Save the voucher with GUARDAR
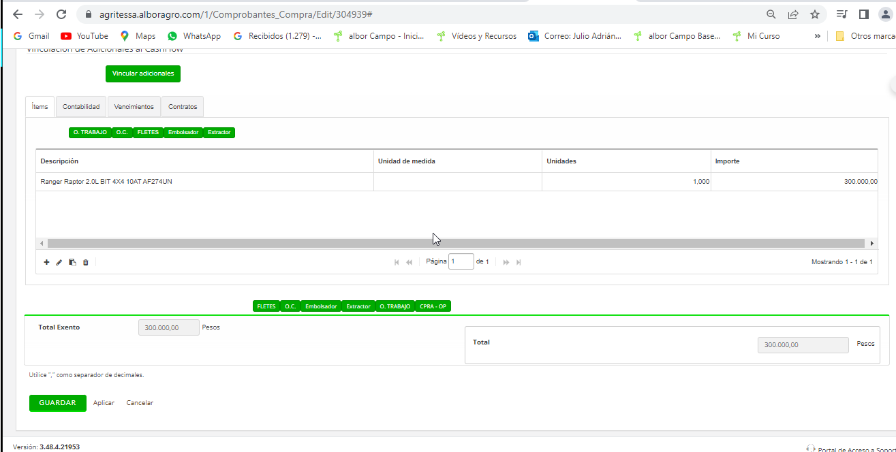Viewport: 896px width, 452px height. point(58,403)
